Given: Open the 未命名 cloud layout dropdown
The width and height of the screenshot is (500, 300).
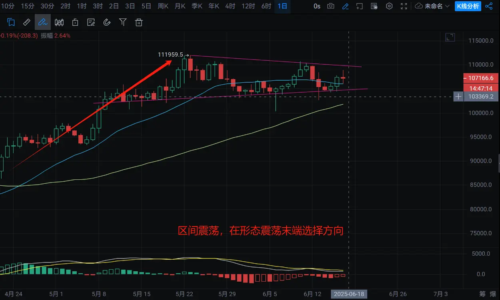Looking at the screenshot, I should point(432,6).
